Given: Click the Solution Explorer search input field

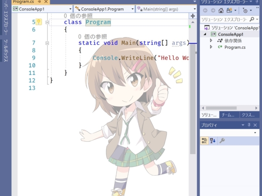Looking at the screenshot, I should pos(224,20).
